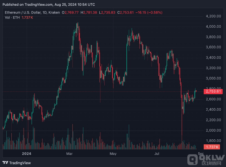This screenshot has width=226, height=167.
Task: Click the −16.15 (−0.58%) change value
Action: click(x=148, y=12)
